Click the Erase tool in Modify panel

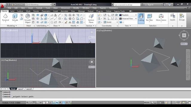[66, 22]
